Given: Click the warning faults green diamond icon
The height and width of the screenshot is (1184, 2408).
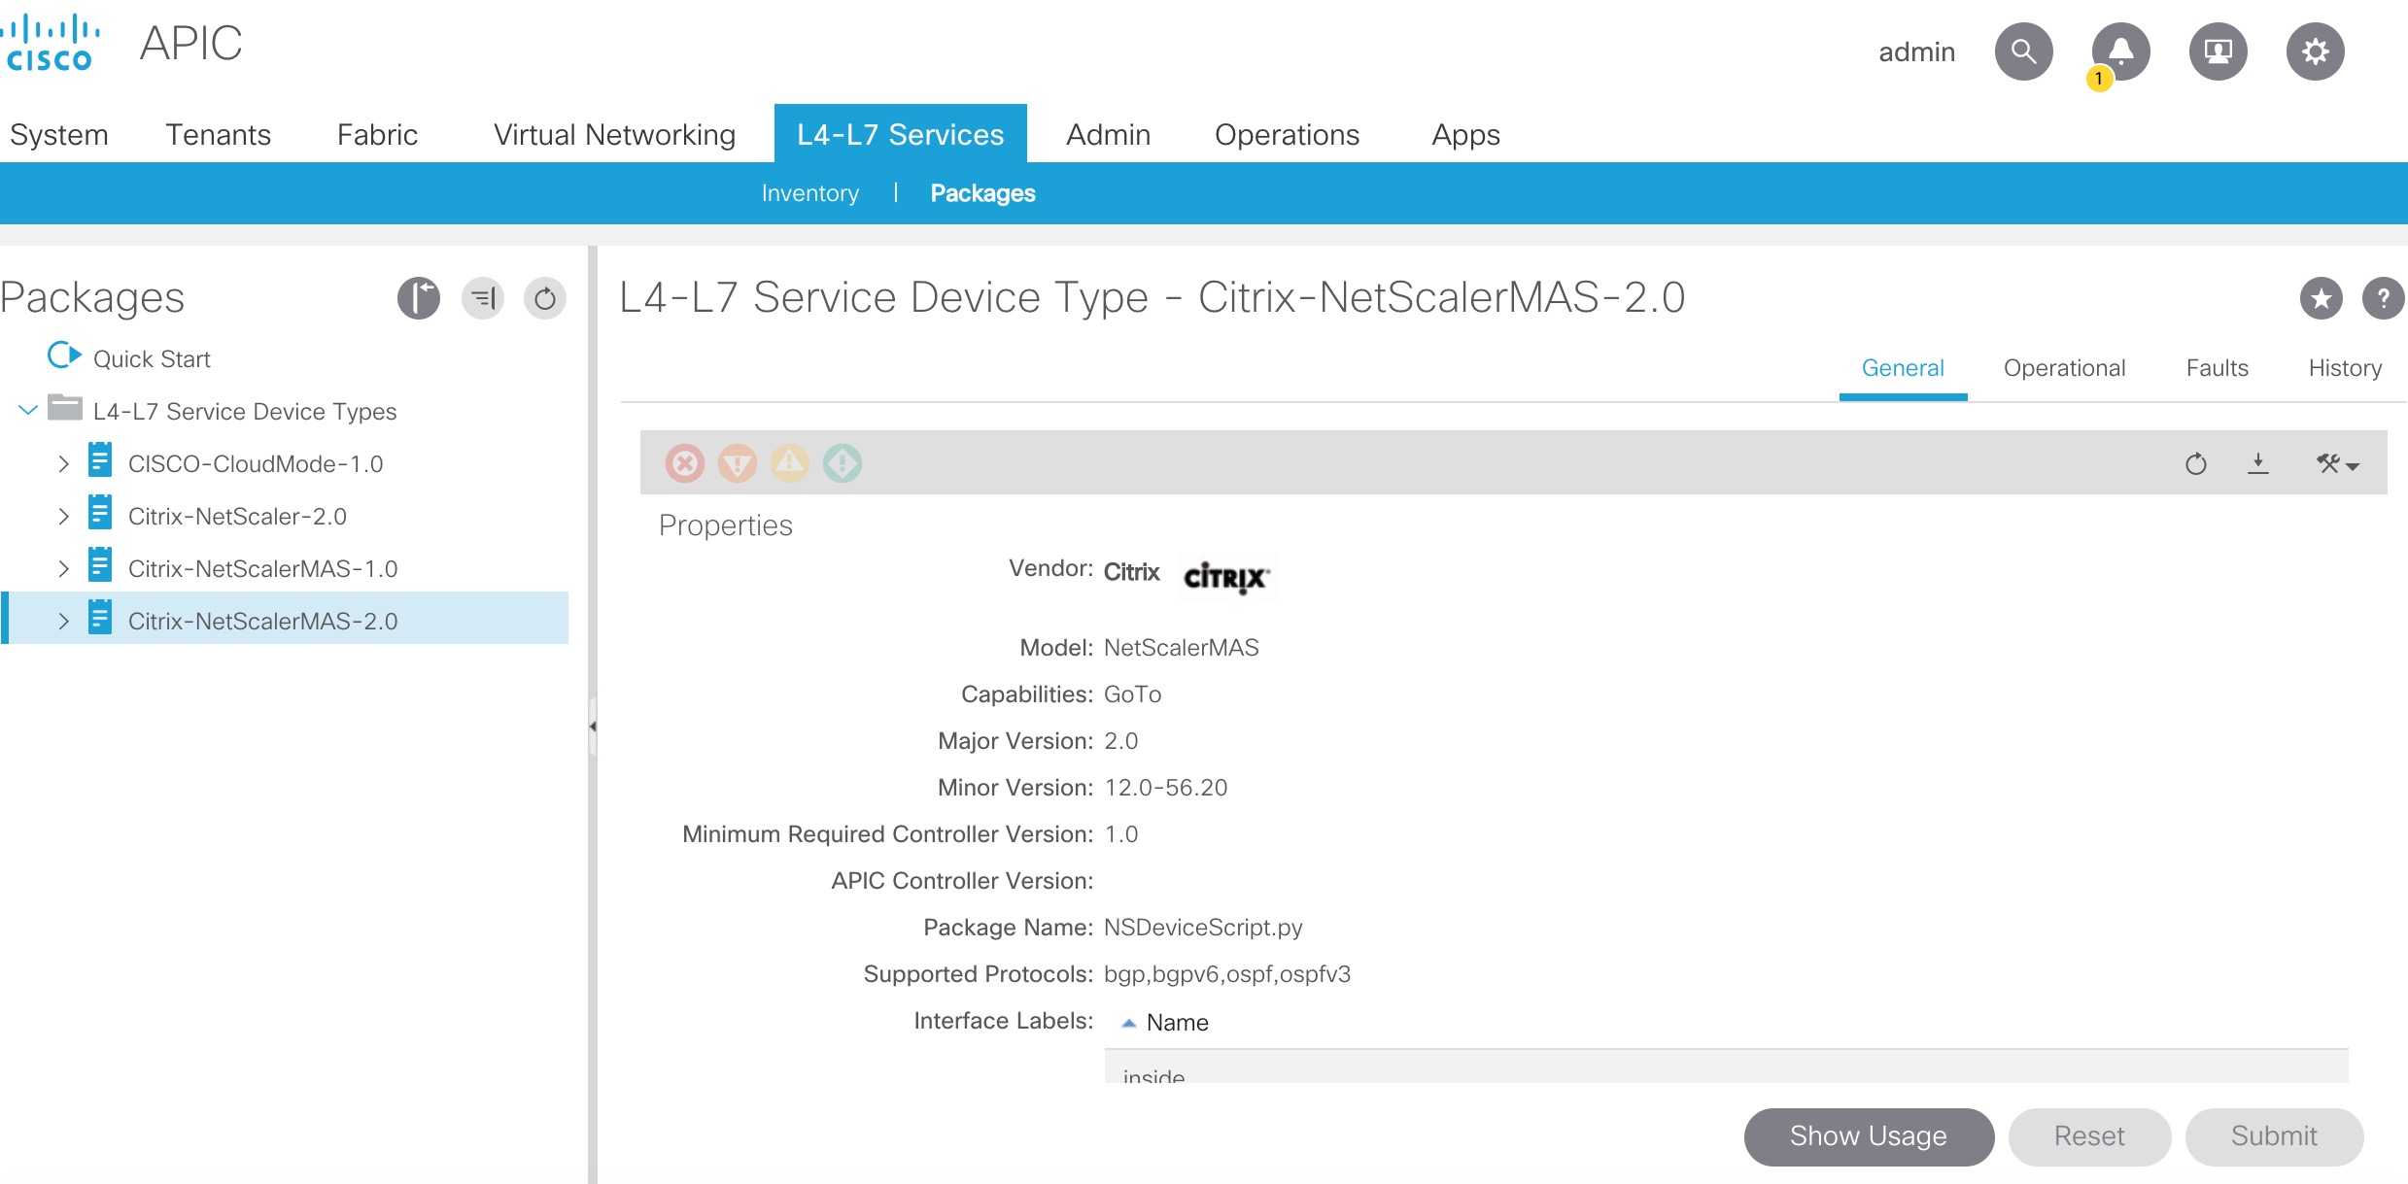Looking at the screenshot, I should point(843,463).
